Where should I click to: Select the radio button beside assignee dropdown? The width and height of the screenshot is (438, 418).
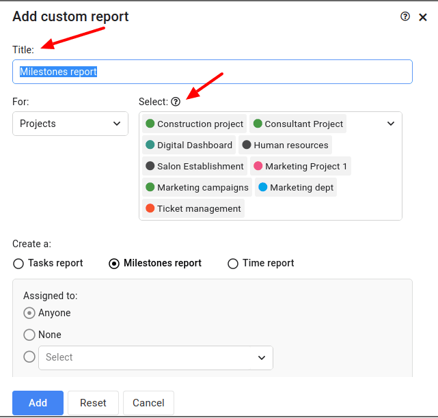pyautogui.click(x=29, y=357)
